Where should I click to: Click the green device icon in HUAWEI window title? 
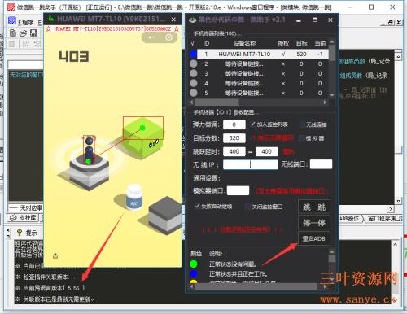click(x=50, y=19)
